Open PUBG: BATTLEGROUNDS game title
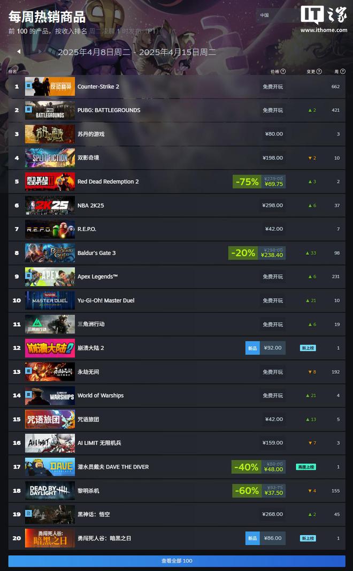353x571 pixels. pyautogui.click(x=109, y=110)
